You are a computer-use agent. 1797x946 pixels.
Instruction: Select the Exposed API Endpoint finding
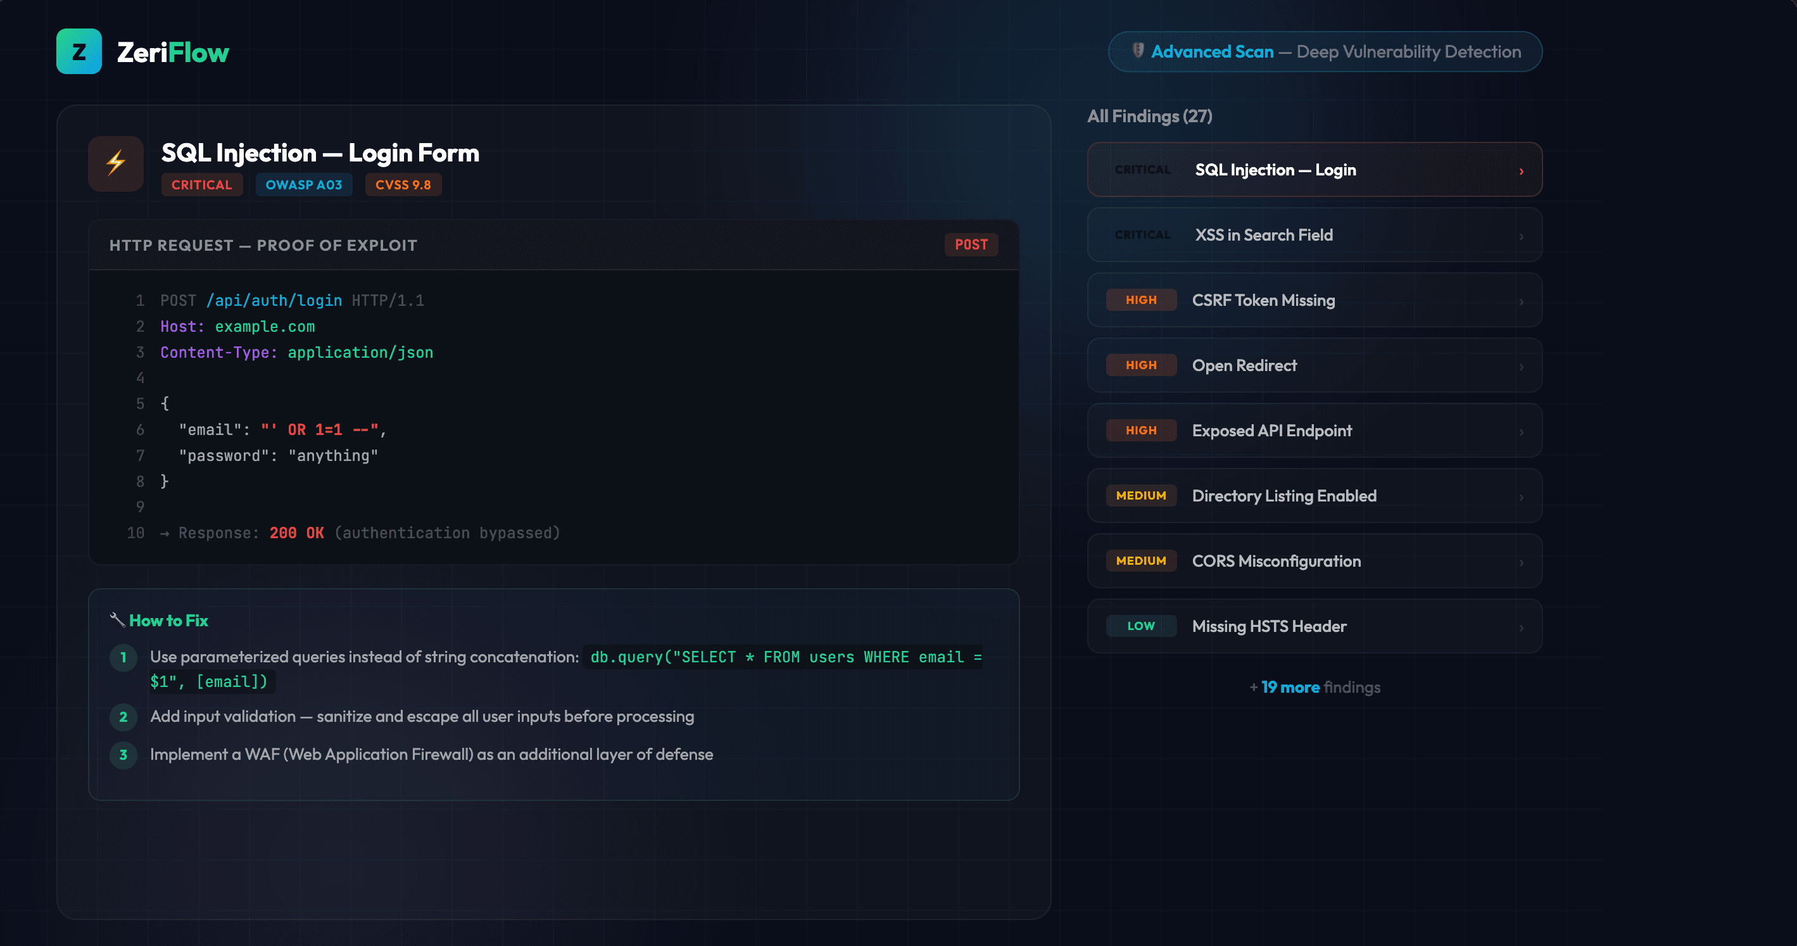pyautogui.click(x=1315, y=431)
